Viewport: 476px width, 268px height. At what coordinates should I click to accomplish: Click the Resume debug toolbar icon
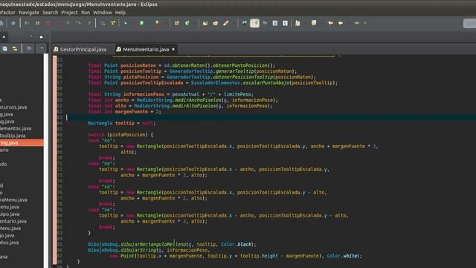pyautogui.click(x=27, y=23)
